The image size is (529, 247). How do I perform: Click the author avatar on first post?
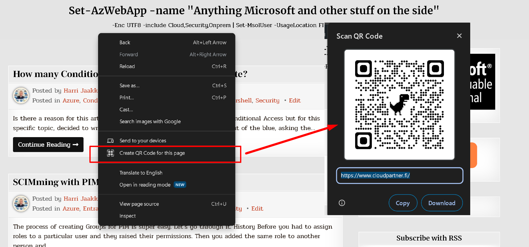[x=21, y=95]
